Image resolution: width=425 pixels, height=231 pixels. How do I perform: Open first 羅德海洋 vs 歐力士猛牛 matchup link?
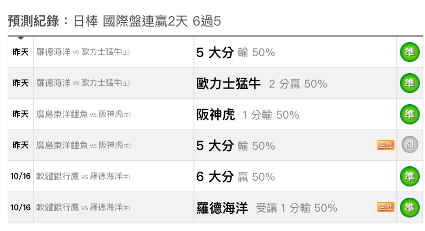pyautogui.click(x=83, y=52)
